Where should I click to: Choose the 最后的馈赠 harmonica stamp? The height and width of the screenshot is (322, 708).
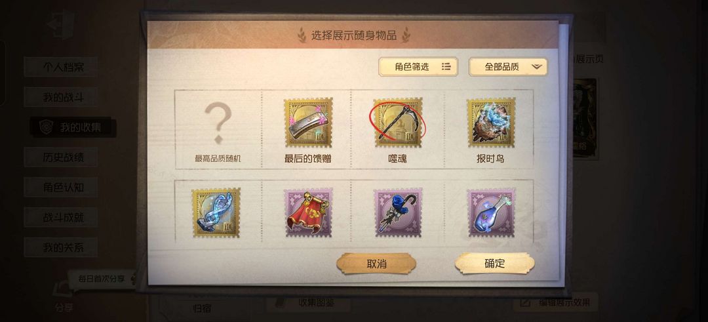(308, 123)
